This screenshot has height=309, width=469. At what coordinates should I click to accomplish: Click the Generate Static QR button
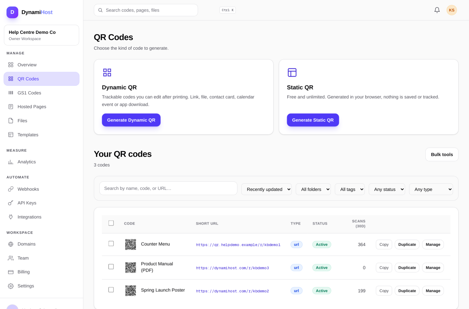313,120
